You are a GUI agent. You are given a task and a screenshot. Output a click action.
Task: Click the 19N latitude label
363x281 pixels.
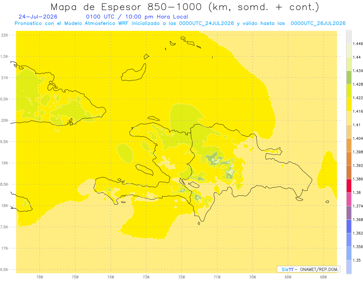click(5, 163)
